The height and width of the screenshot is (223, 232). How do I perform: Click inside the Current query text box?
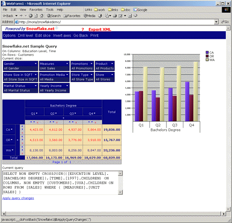click(x=61, y=183)
